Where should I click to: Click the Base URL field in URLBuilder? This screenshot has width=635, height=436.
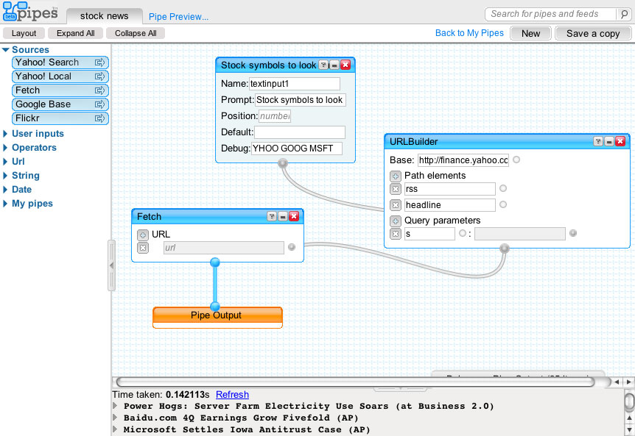463,160
